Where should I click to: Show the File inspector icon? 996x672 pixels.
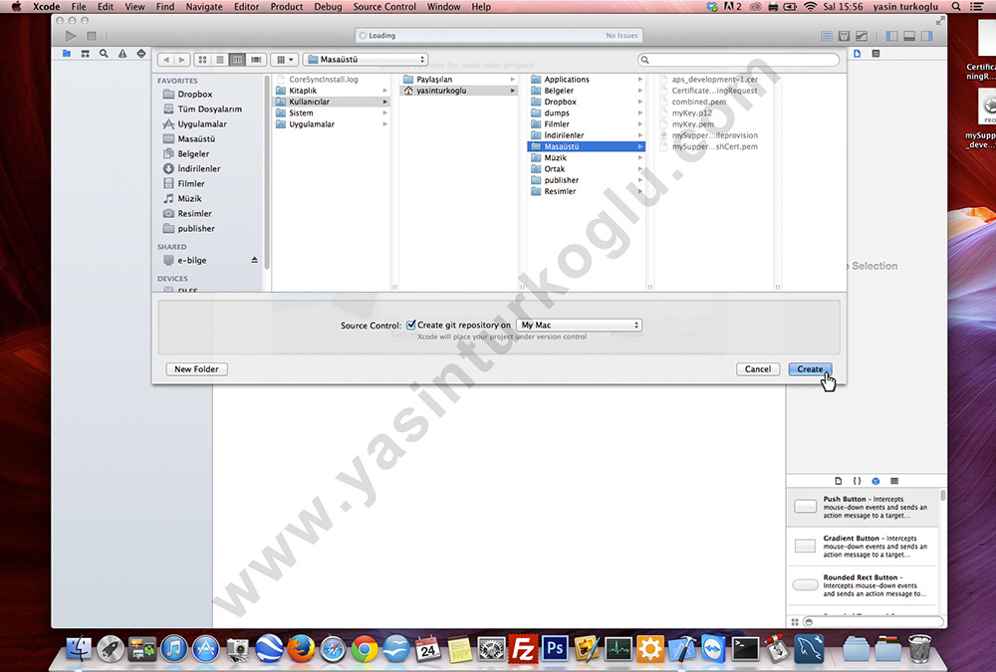[857, 54]
